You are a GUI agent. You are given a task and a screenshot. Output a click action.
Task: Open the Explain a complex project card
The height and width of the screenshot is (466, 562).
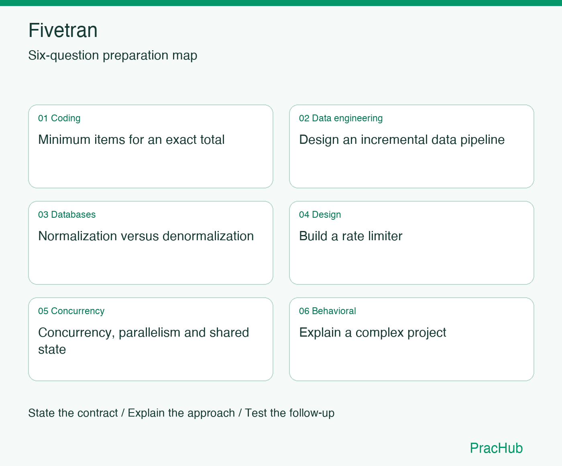pos(411,339)
